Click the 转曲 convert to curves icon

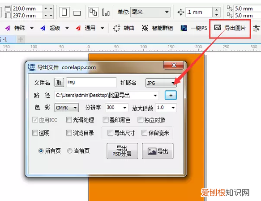(116, 28)
